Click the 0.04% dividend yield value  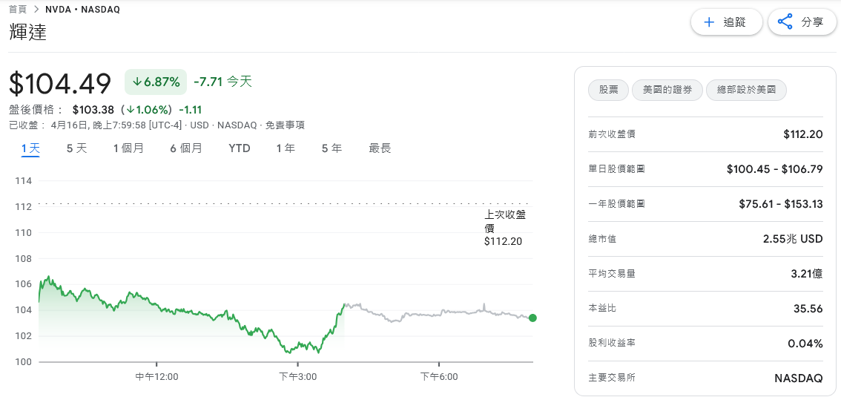(x=805, y=344)
